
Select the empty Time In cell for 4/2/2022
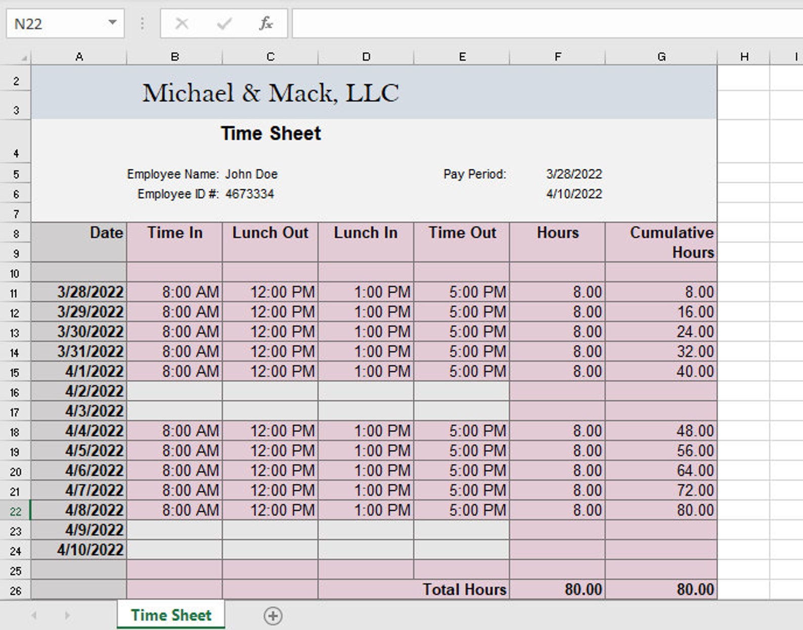tap(174, 391)
